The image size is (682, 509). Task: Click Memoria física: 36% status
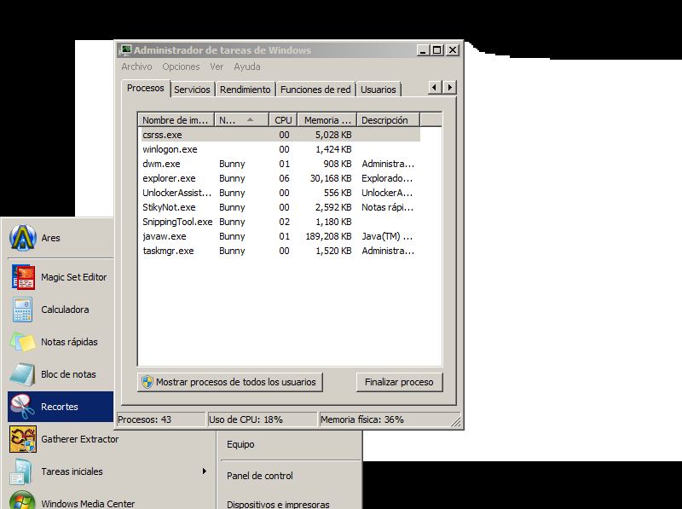coord(389,419)
